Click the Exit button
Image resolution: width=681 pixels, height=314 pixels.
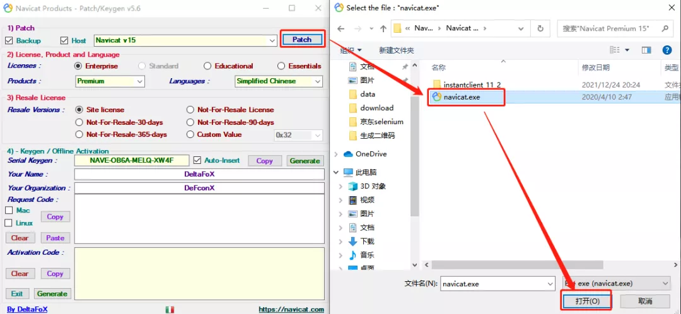tap(17, 294)
